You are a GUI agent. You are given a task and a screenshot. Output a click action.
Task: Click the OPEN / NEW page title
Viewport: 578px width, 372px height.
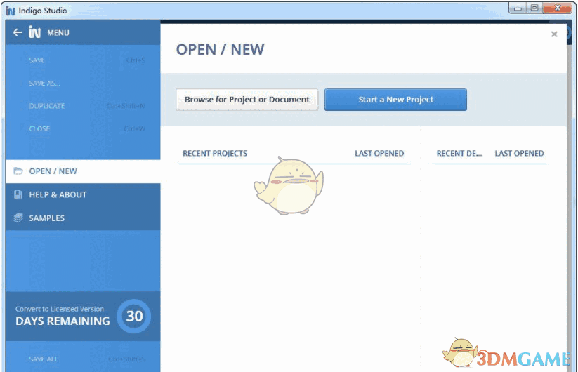(x=220, y=50)
